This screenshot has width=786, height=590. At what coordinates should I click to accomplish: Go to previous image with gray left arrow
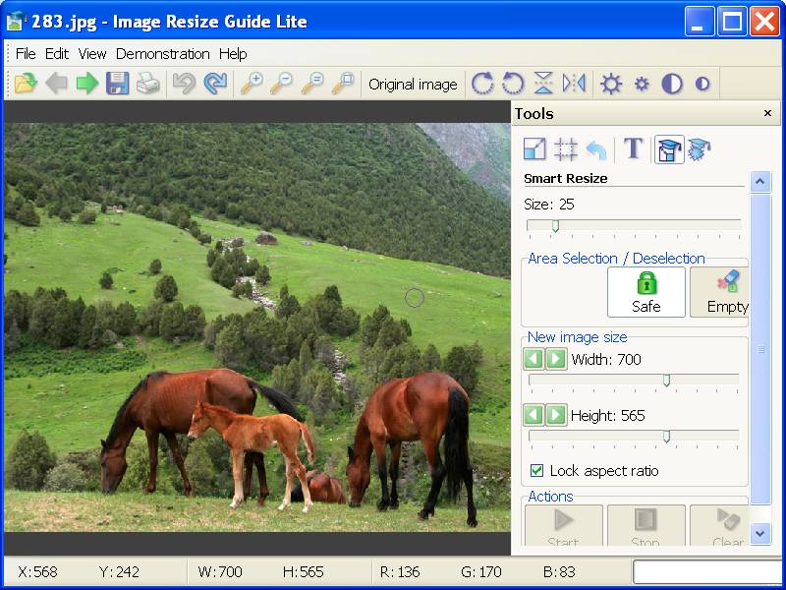click(x=57, y=84)
